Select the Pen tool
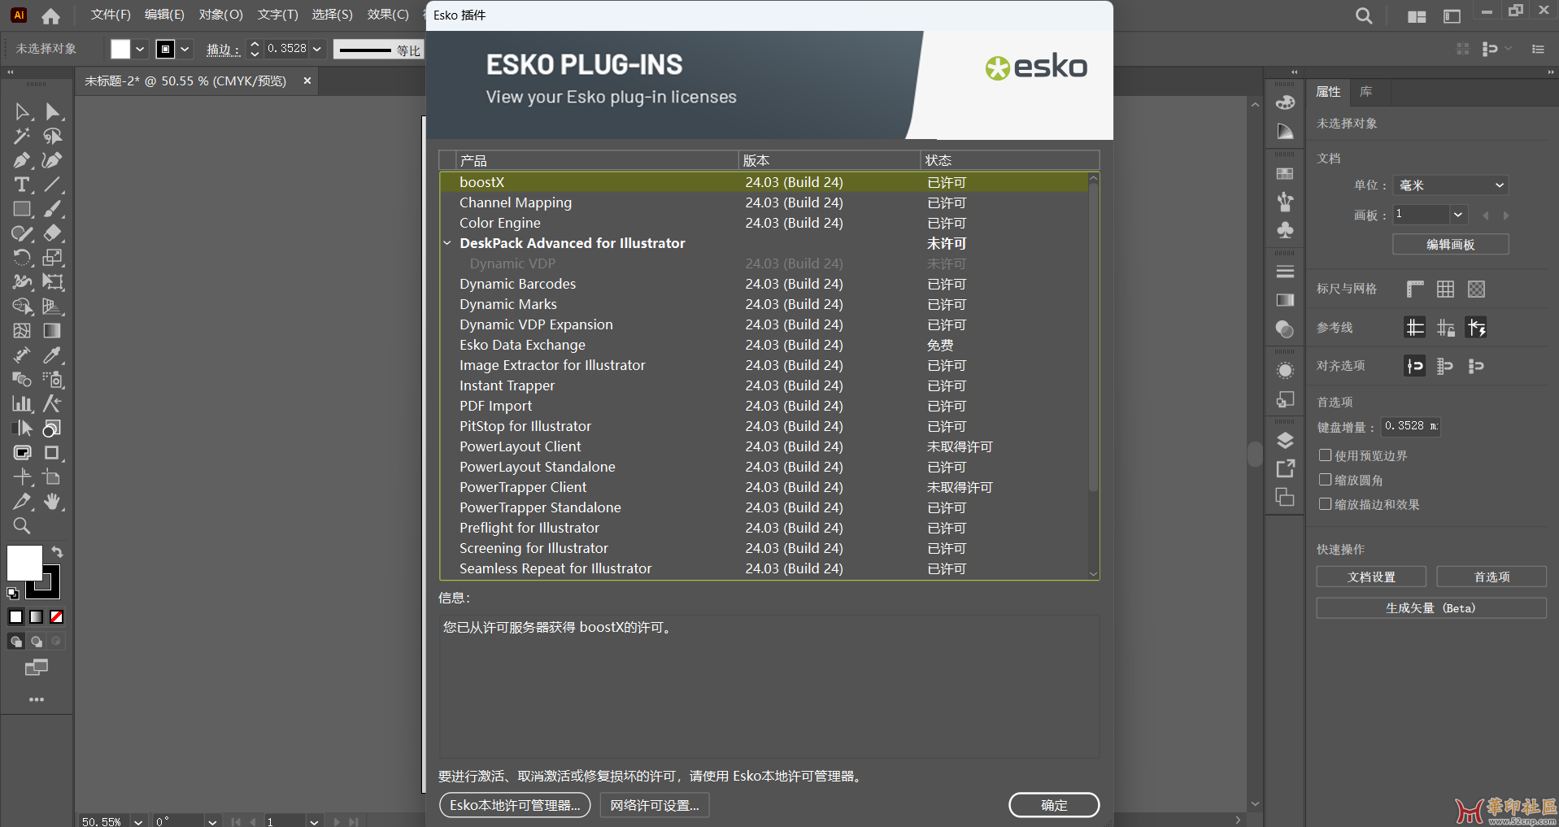Viewport: 1559px width, 827px height. pyautogui.click(x=22, y=160)
